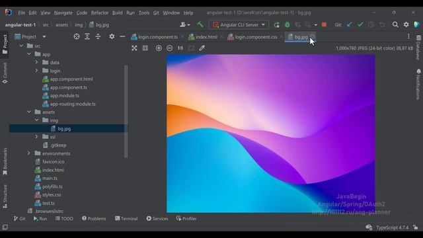Show Git history clock icon
The image size is (423, 238).
[x=371, y=25]
